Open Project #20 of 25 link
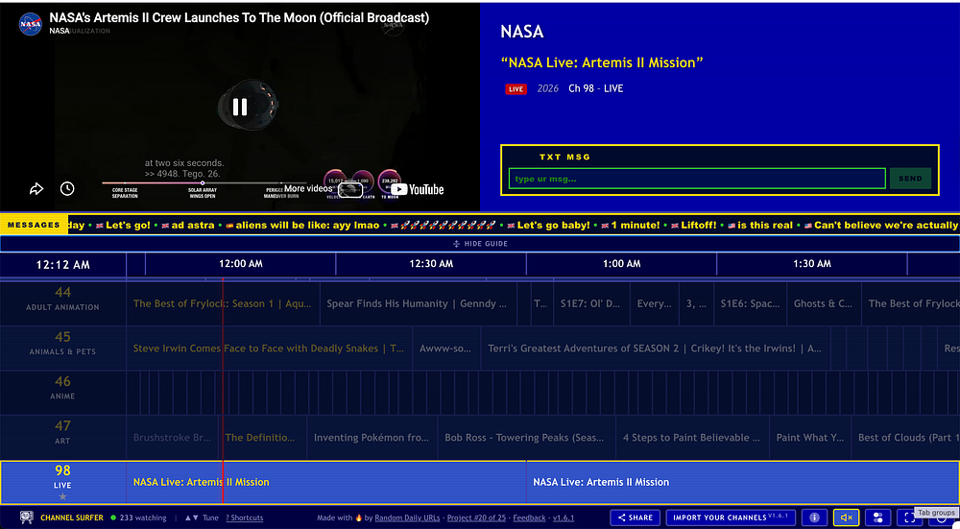The width and height of the screenshot is (960, 529). (x=476, y=518)
